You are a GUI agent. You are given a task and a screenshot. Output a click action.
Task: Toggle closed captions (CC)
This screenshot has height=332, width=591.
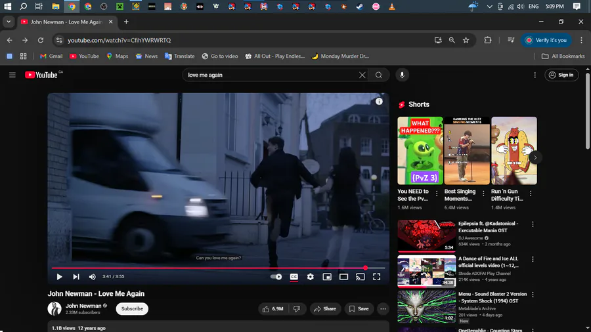click(x=294, y=277)
